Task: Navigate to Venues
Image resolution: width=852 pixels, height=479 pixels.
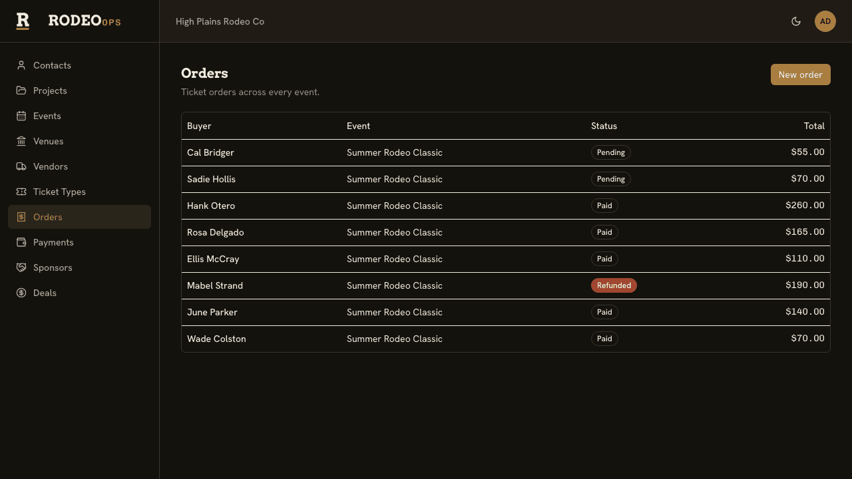Action: (x=79, y=141)
